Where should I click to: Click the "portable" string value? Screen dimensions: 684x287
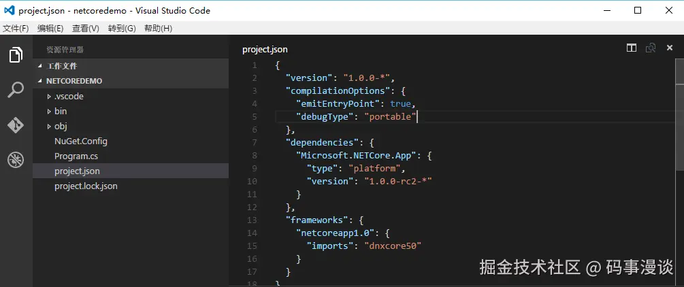[x=390, y=116]
